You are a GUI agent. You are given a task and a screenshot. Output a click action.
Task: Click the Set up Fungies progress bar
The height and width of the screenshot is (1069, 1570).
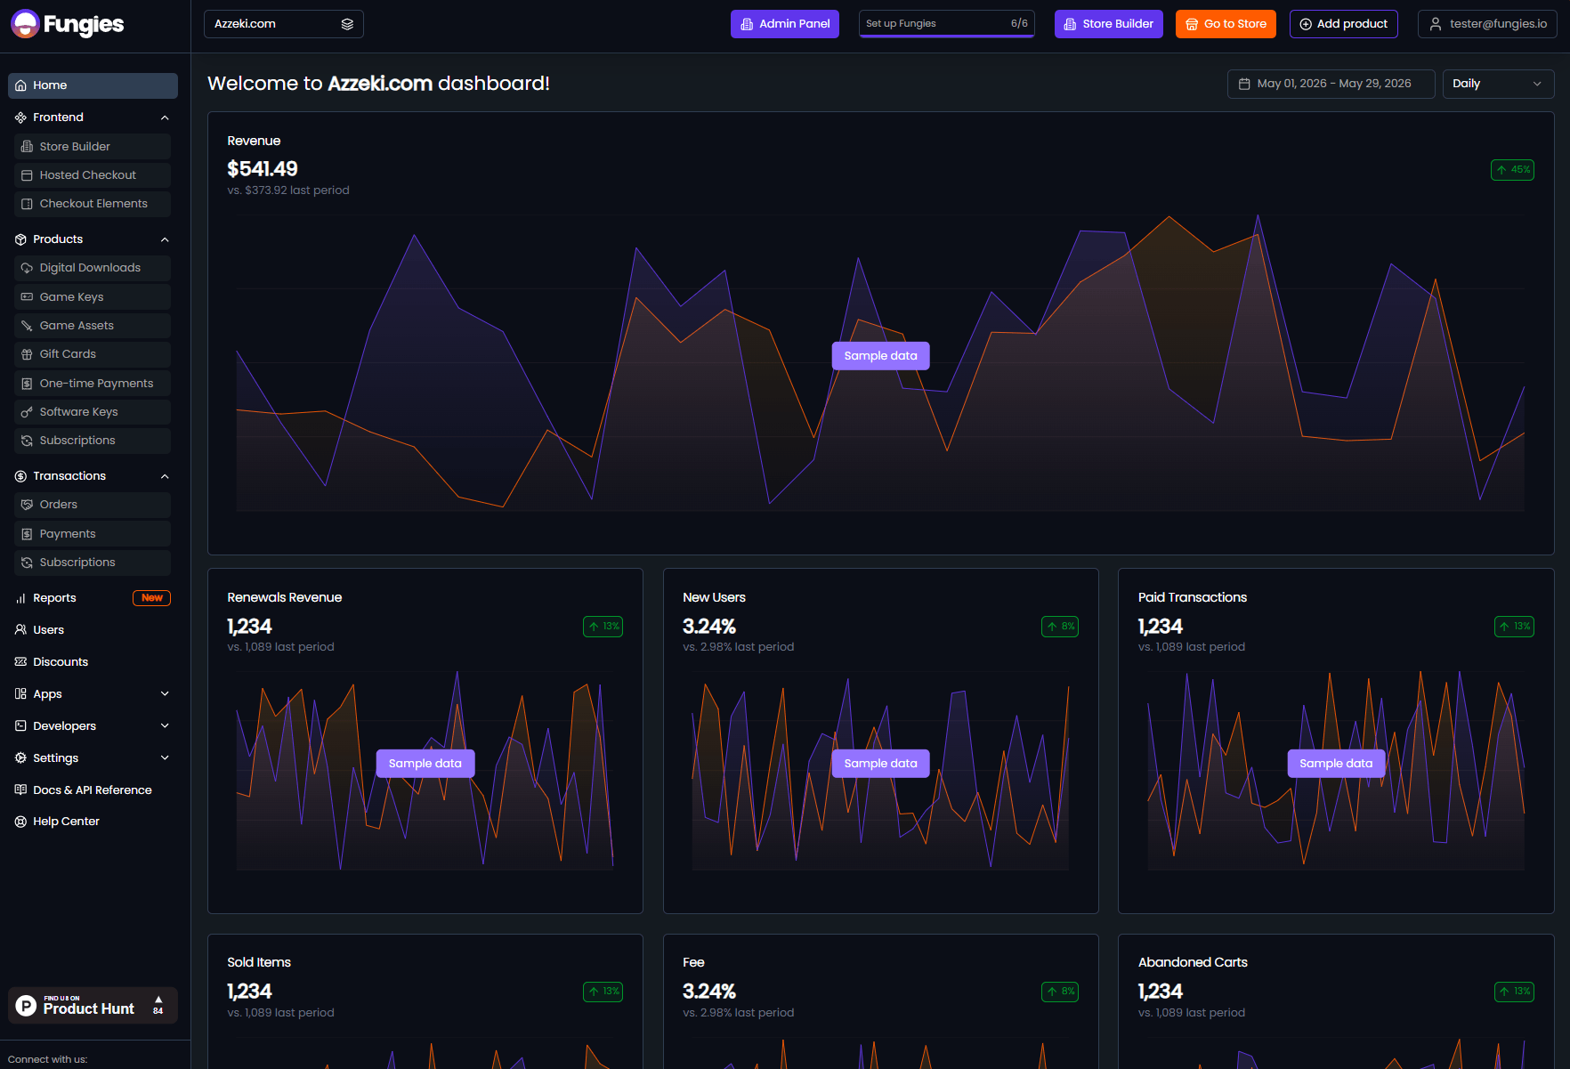tap(947, 24)
